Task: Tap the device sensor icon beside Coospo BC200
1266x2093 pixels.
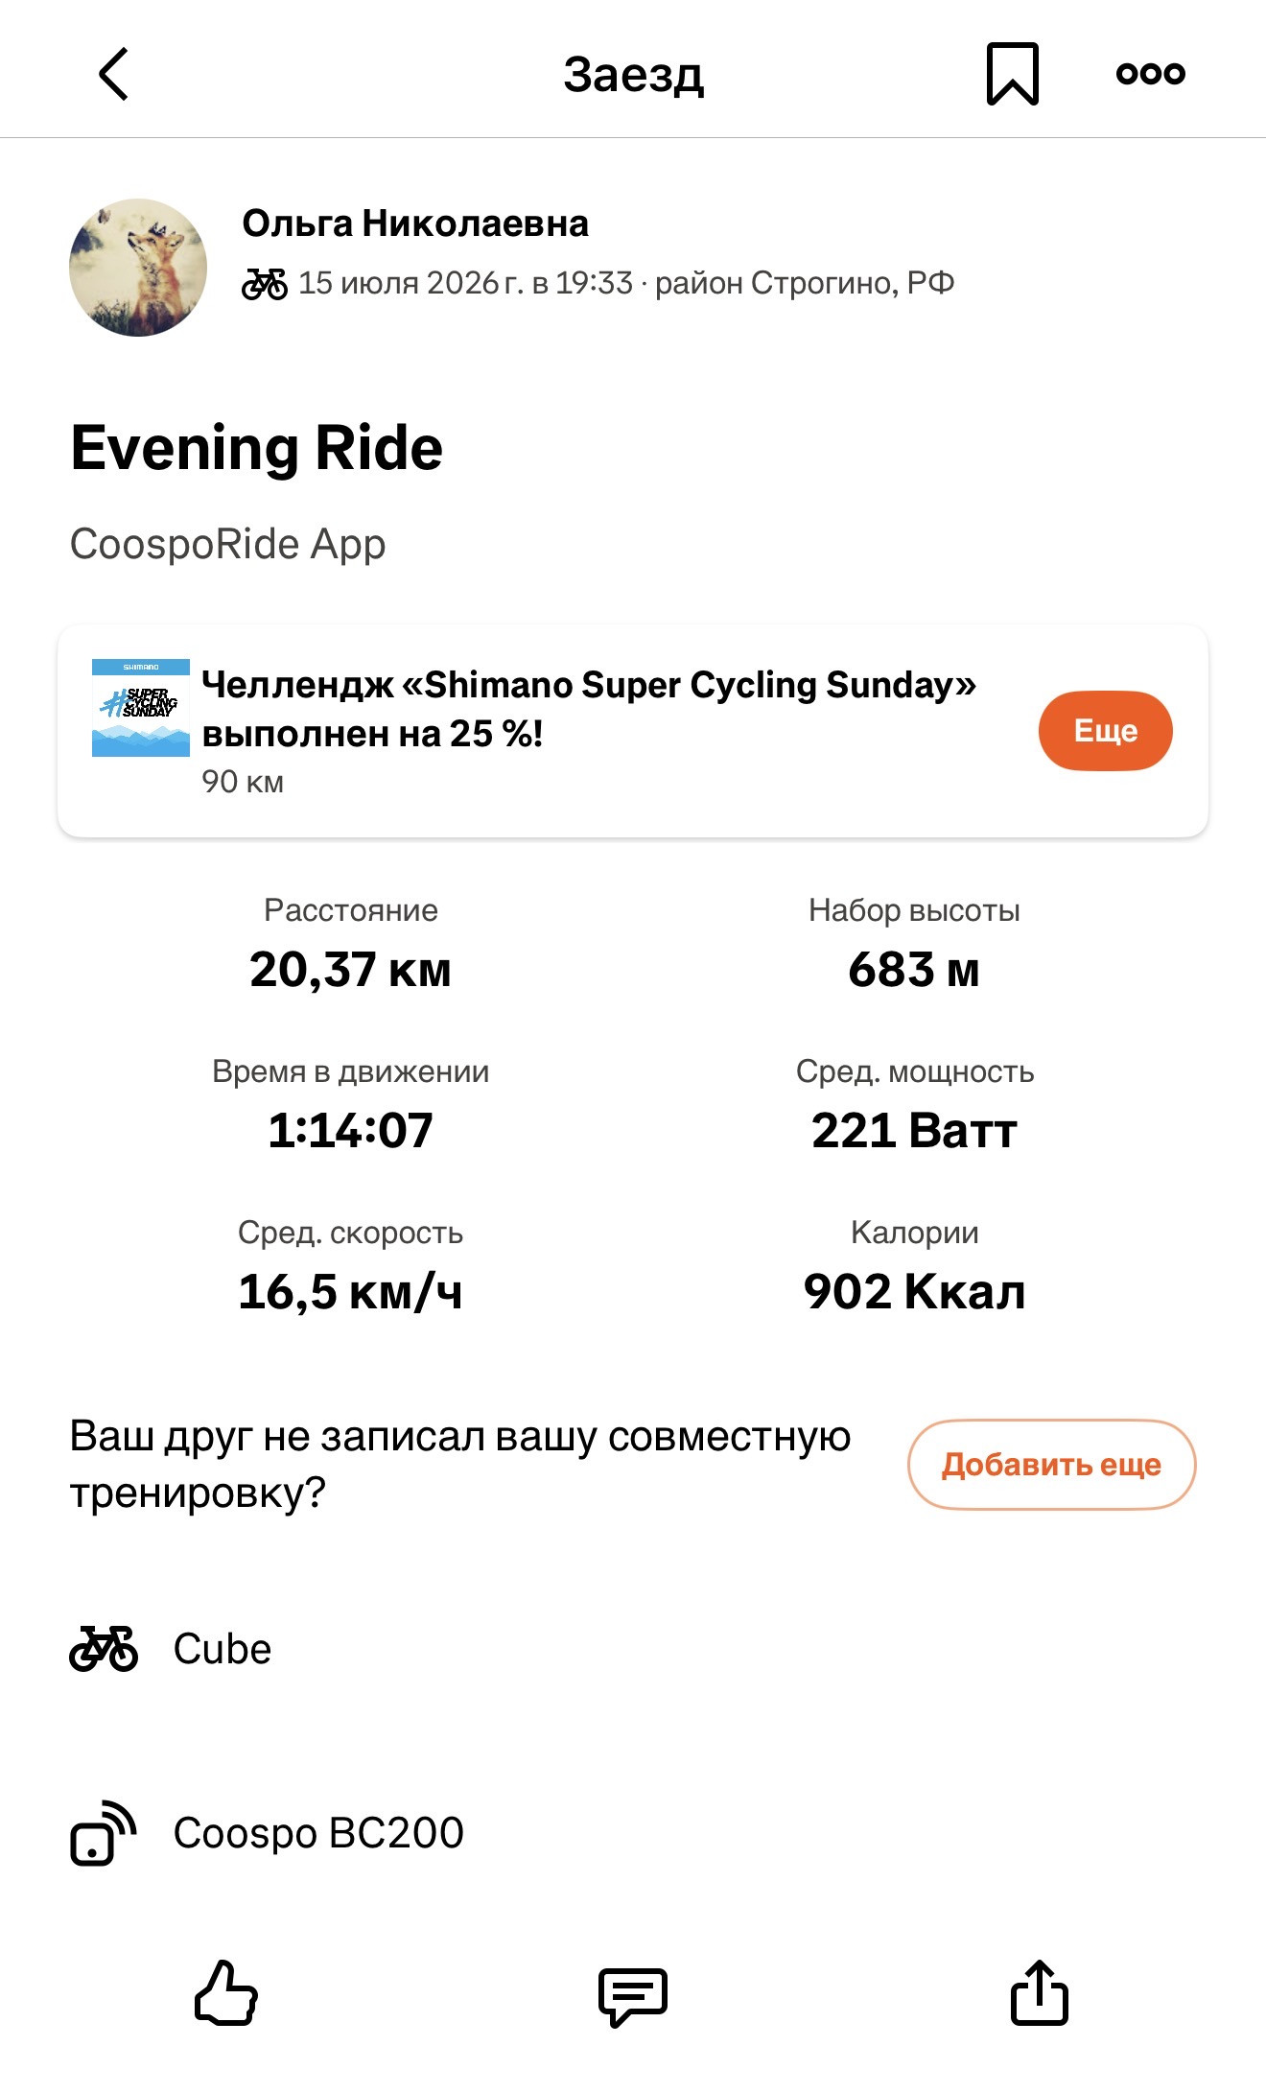Action: 104,1833
